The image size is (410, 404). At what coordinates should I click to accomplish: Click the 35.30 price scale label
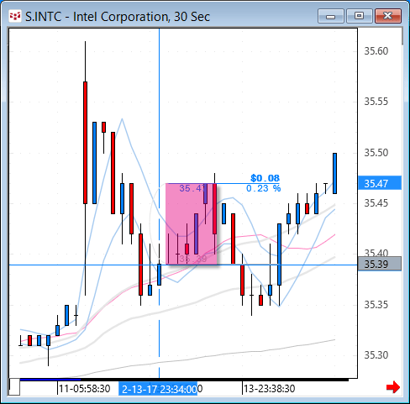pyautogui.click(x=376, y=355)
